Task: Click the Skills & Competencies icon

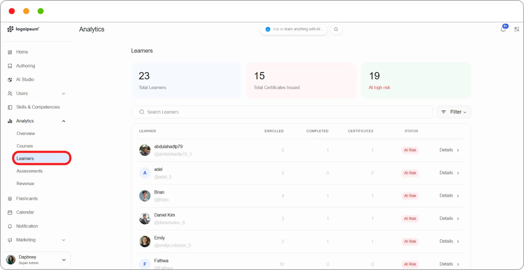Action: 10,107
